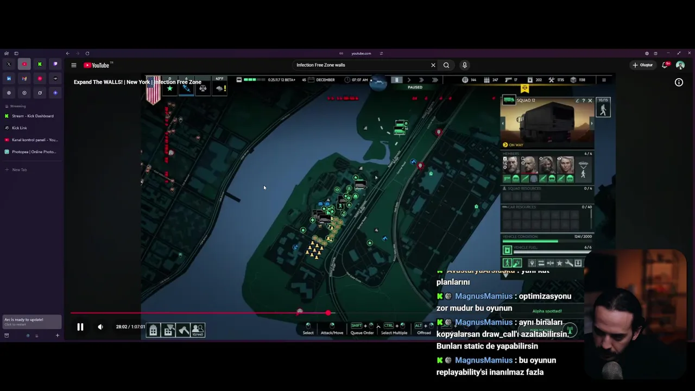Reload the current page
Screen dimensions: 695x391
pyautogui.click(x=87, y=53)
